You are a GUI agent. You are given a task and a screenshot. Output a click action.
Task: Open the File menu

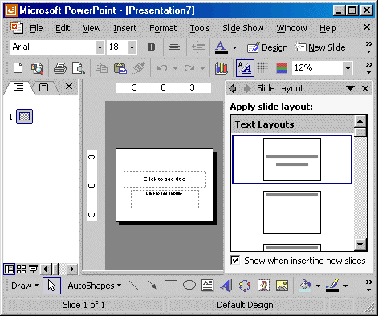(x=36, y=28)
